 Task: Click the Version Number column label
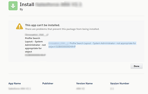pyautogui.click(x=120, y=83)
